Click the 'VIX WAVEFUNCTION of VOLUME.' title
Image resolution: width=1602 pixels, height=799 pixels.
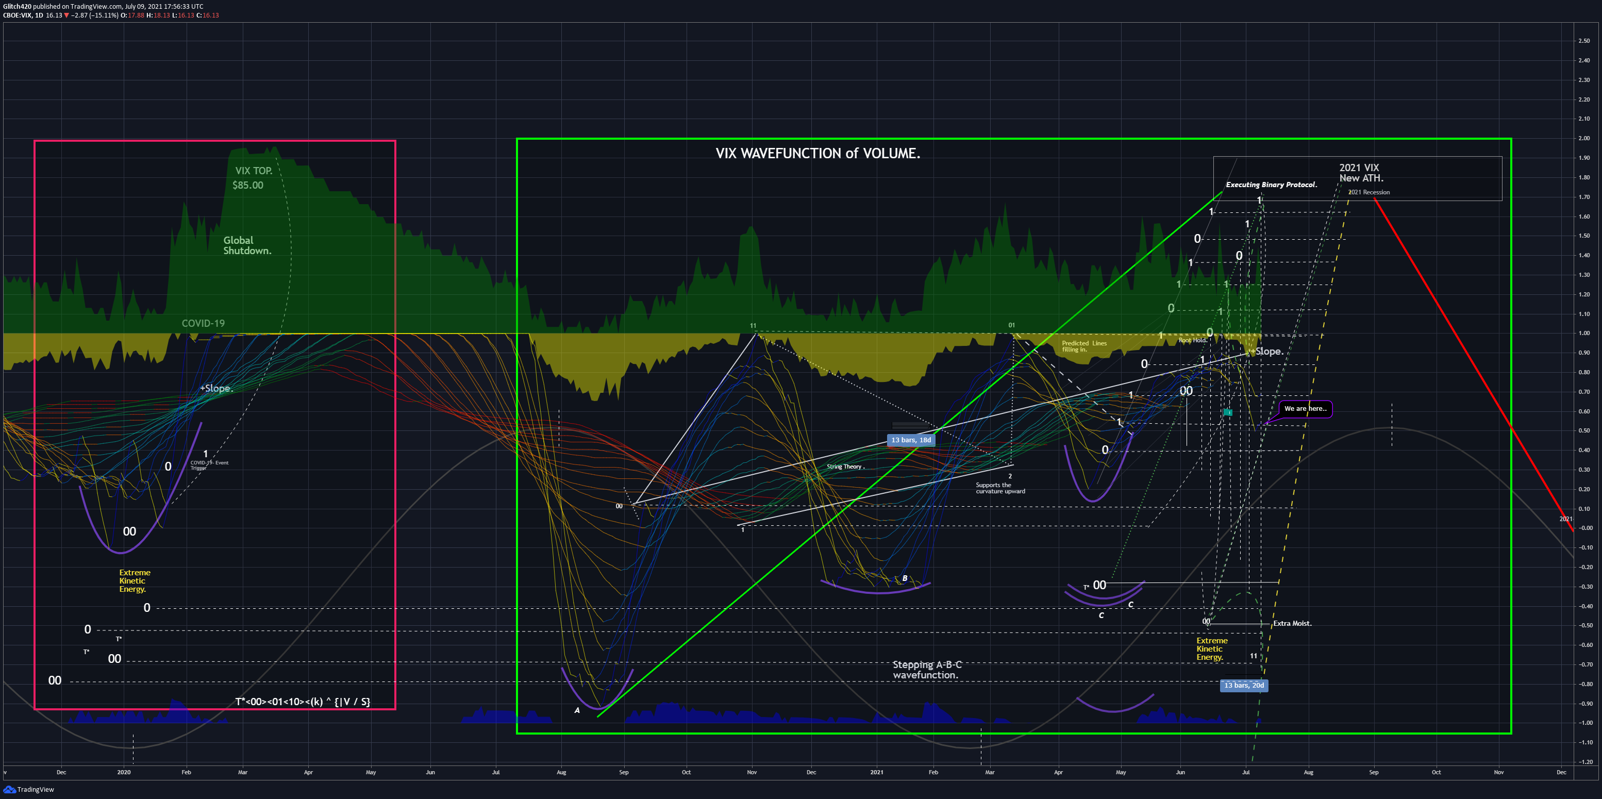(x=817, y=154)
